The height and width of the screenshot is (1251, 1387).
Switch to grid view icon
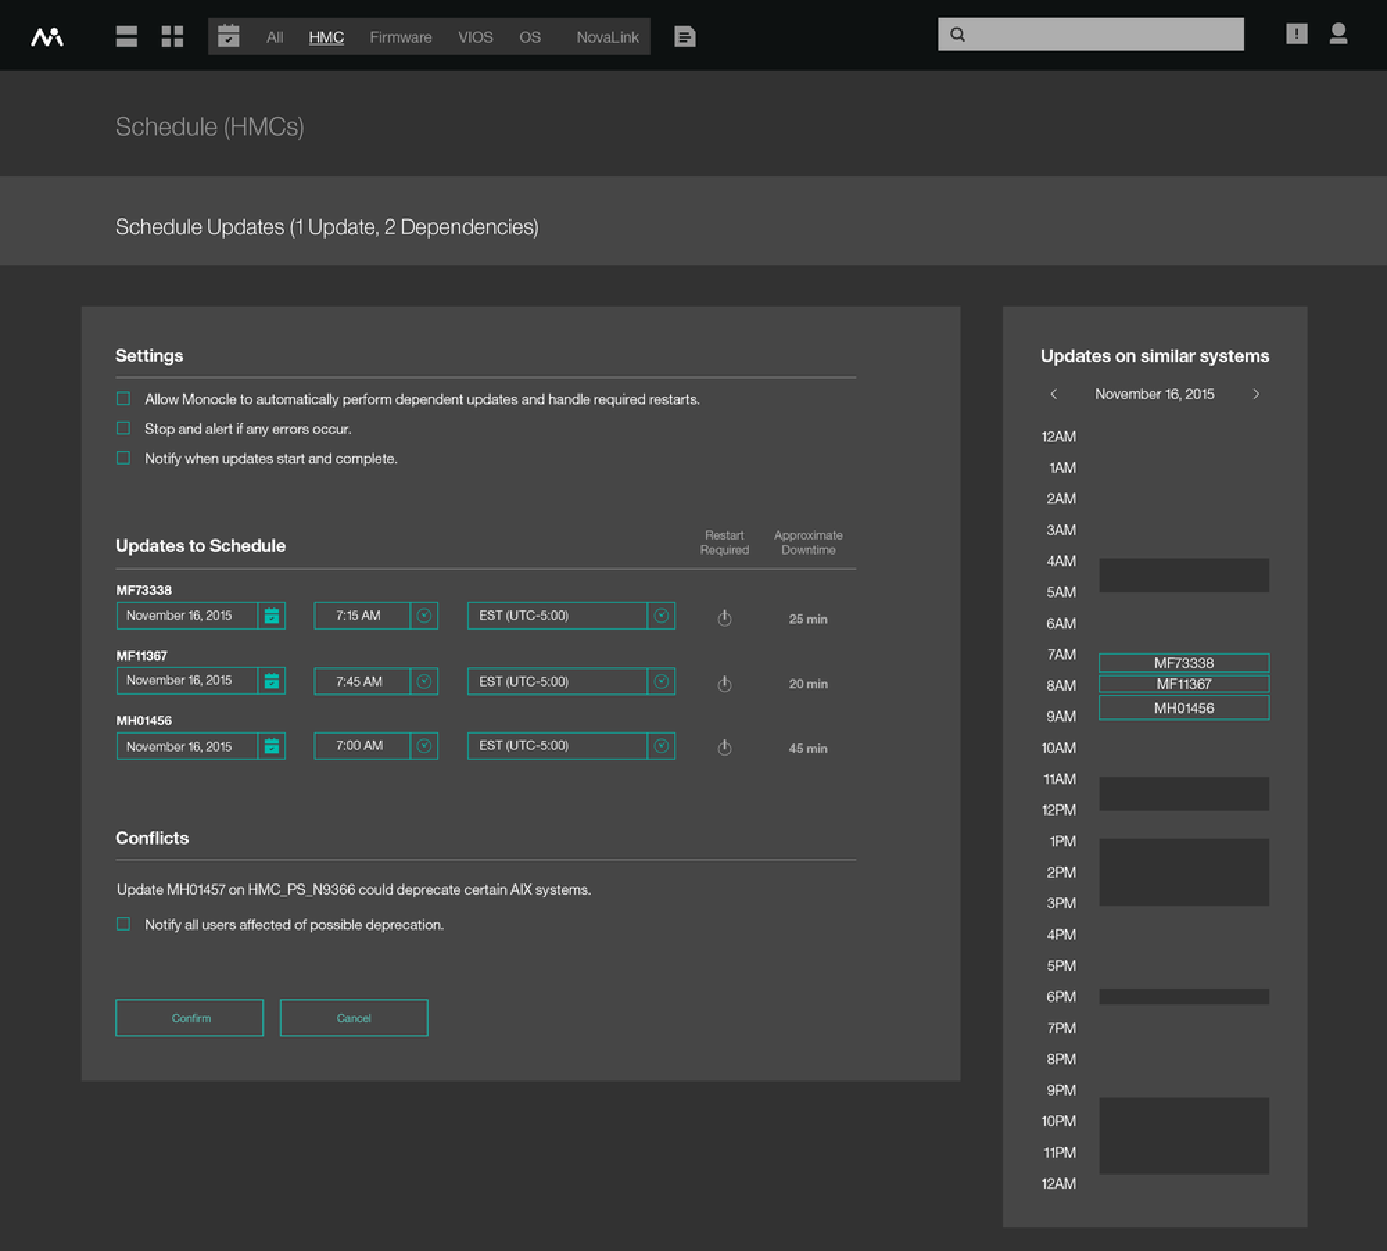(x=172, y=37)
